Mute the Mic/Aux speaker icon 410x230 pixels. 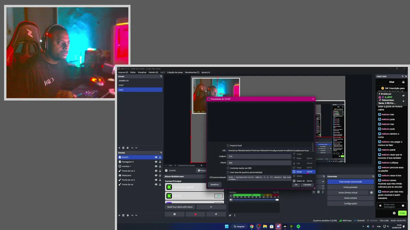pyautogui.click(x=231, y=200)
